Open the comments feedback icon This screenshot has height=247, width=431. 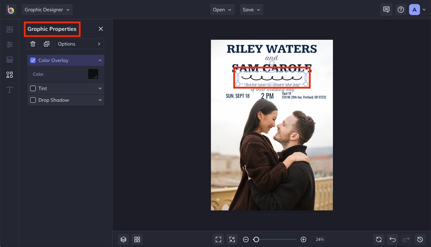point(386,10)
